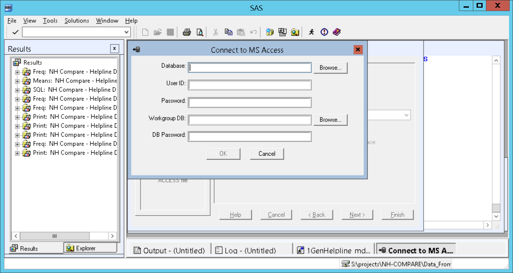Click the Print icon in the toolbar
Screen dimensions: 513x273
click(187, 32)
